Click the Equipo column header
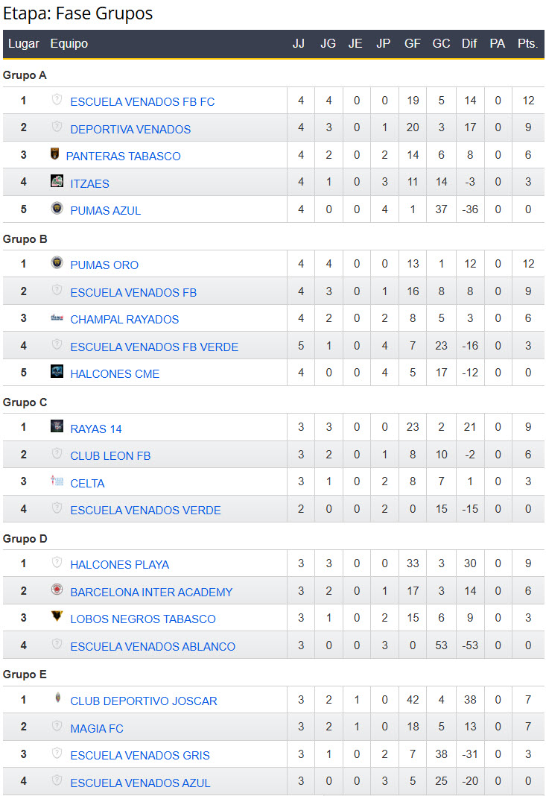 click(x=69, y=44)
